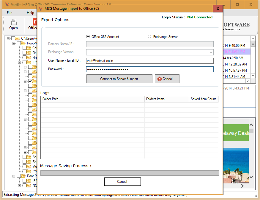
Task: Click in the User Name / Email ID field
Action: [x=150, y=61]
